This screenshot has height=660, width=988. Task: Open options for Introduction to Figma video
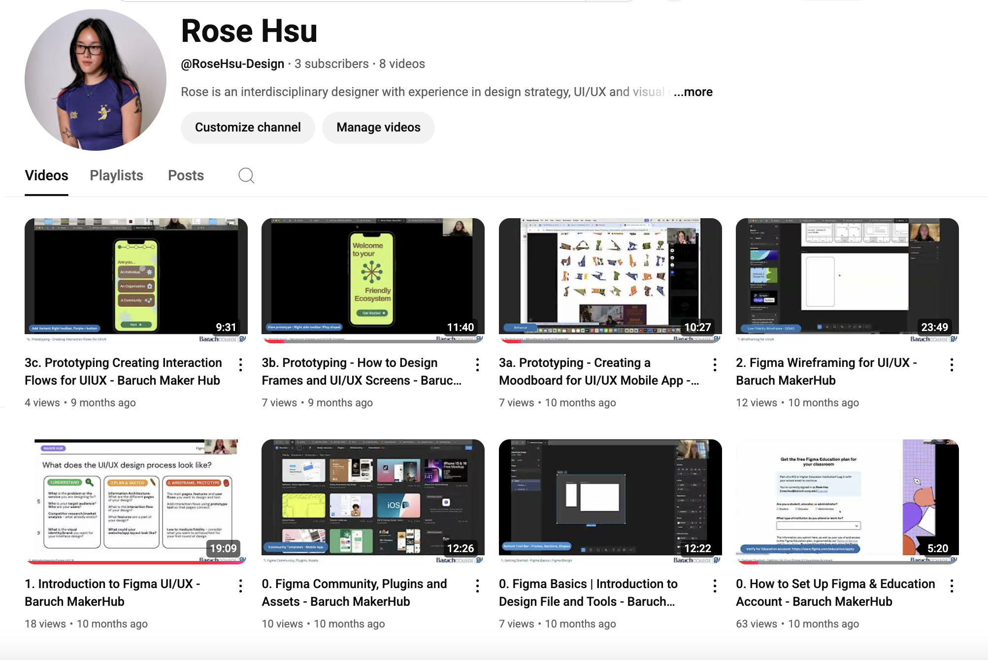(x=240, y=586)
